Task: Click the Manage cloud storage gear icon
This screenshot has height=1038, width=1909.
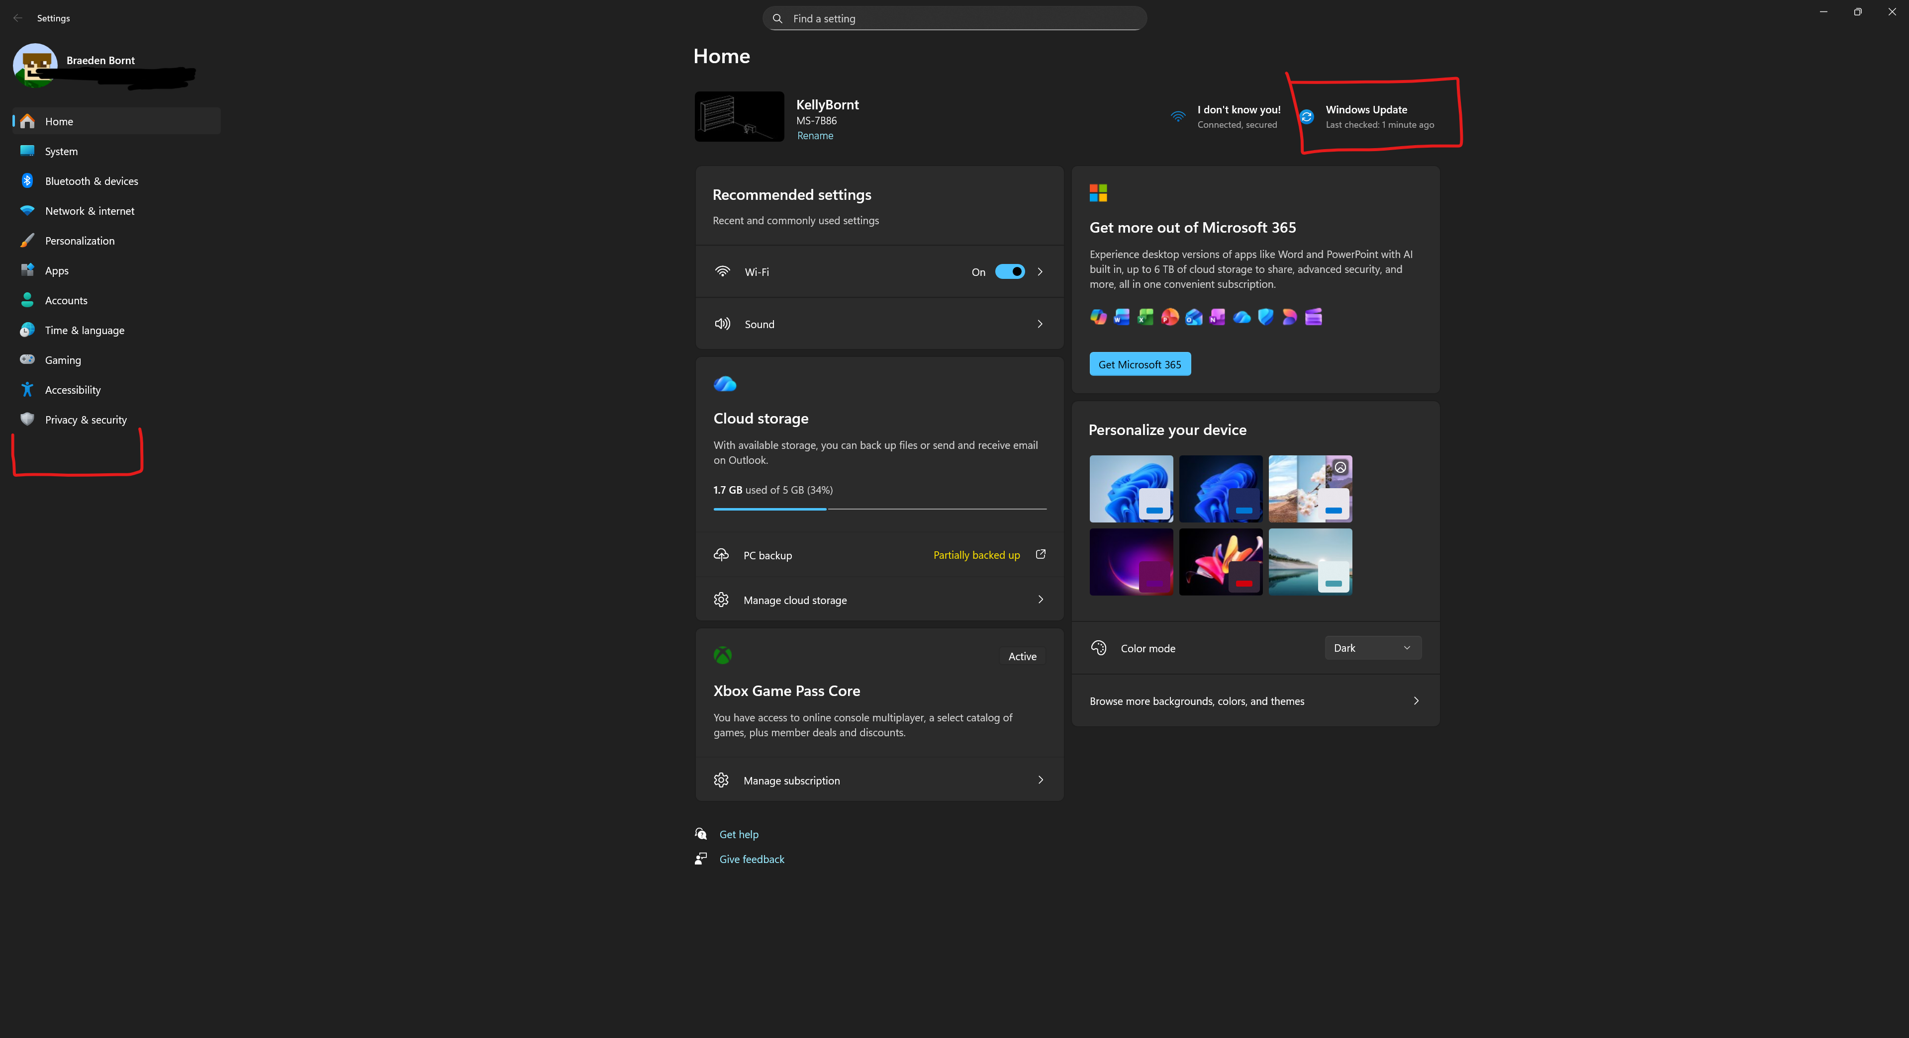Action: [x=721, y=600]
